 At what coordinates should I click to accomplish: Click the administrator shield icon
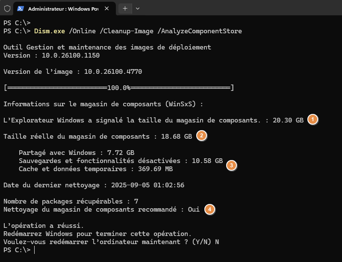click(7, 9)
